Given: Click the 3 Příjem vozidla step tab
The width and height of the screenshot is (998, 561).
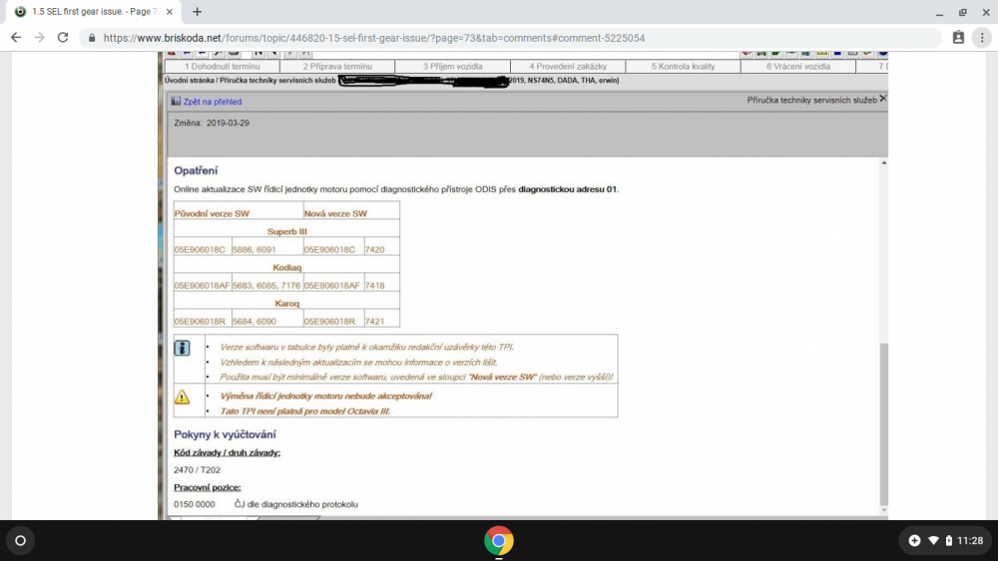Looking at the screenshot, I should pos(452,66).
